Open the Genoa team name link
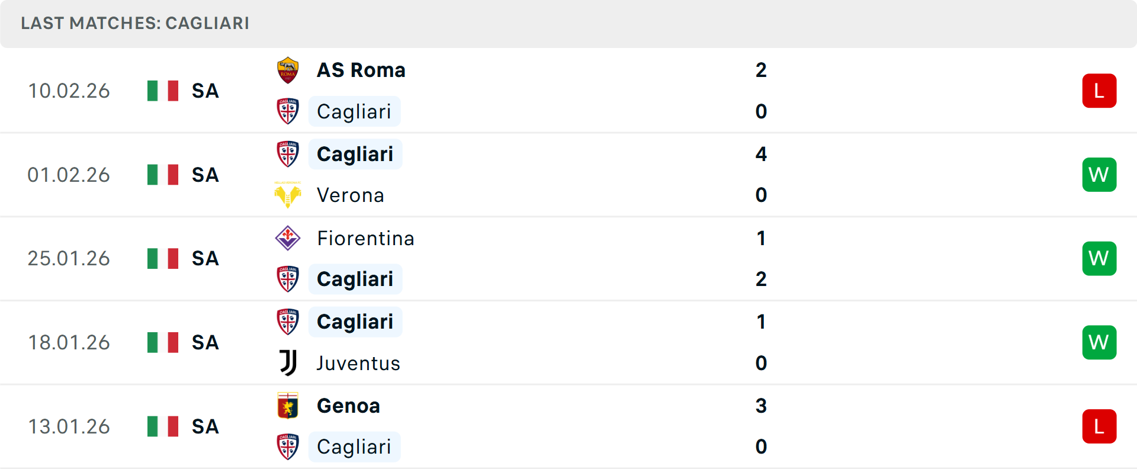1137x469 pixels. click(x=348, y=406)
